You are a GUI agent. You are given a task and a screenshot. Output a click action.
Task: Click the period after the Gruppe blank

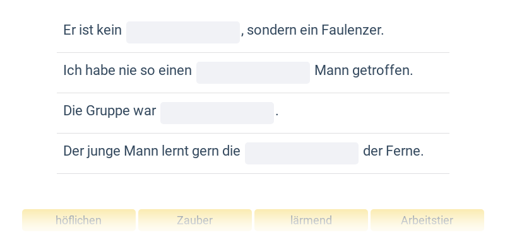point(277,113)
